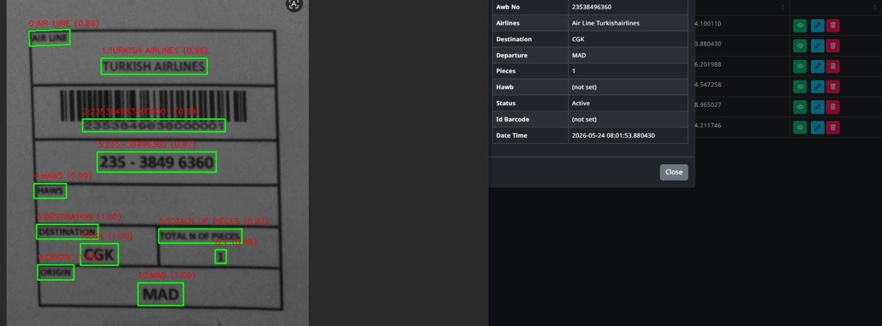View the record in row ending 3.880430
Image resolution: width=882 pixels, height=326 pixels.
(x=800, y=46)
